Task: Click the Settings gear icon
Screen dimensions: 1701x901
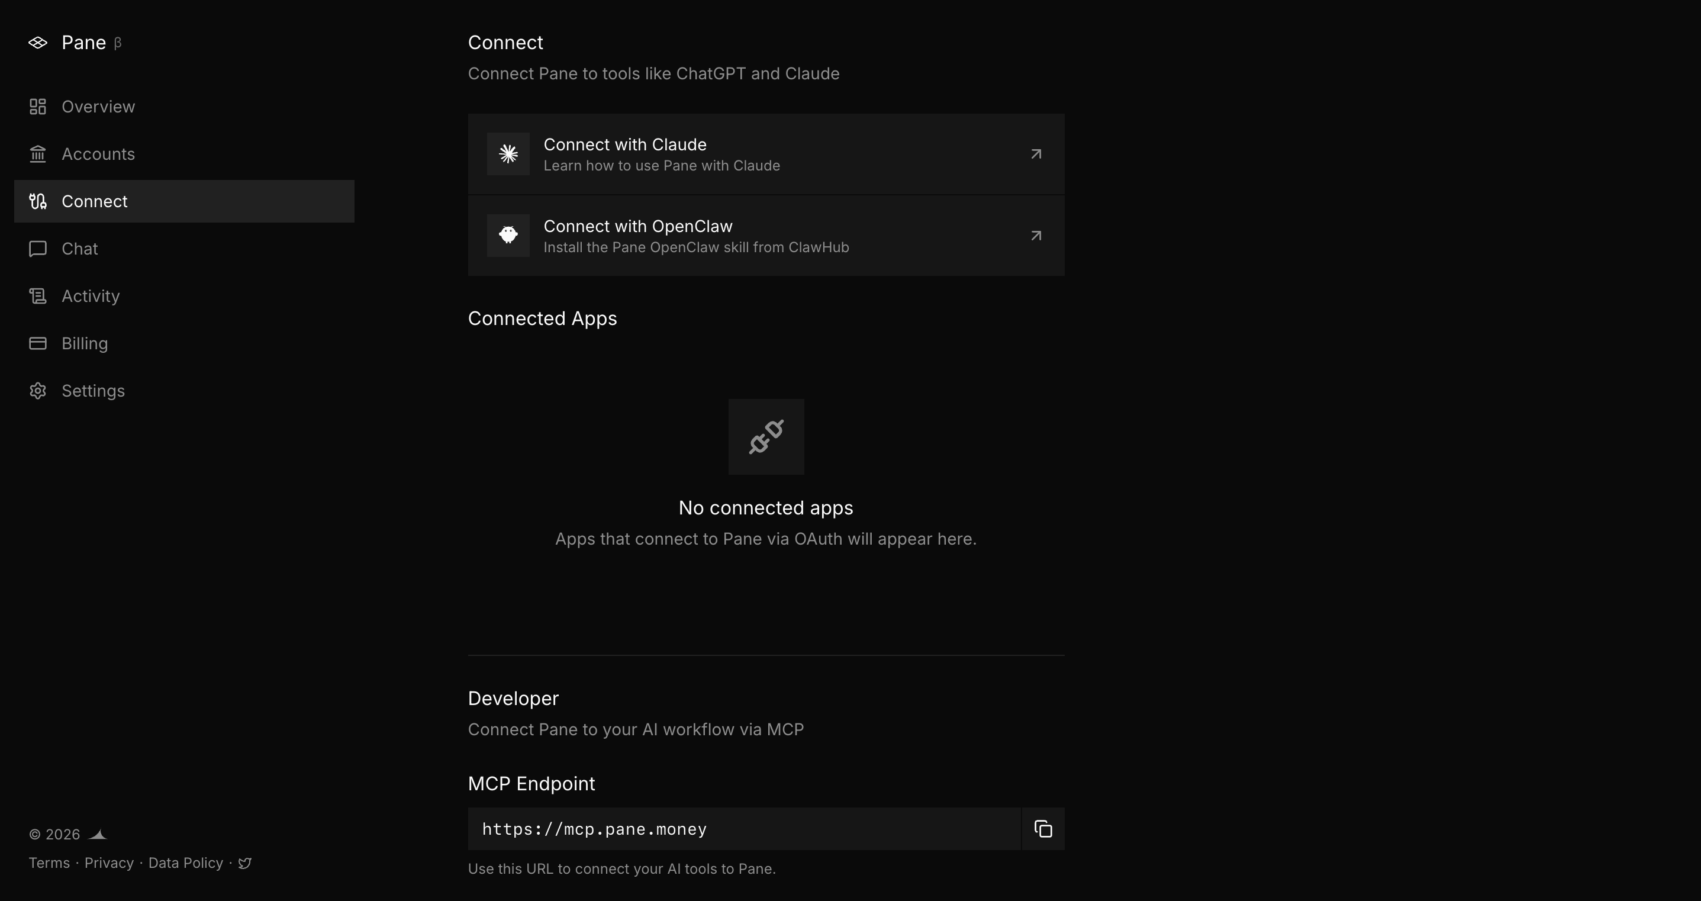Action: pos(38,390)
